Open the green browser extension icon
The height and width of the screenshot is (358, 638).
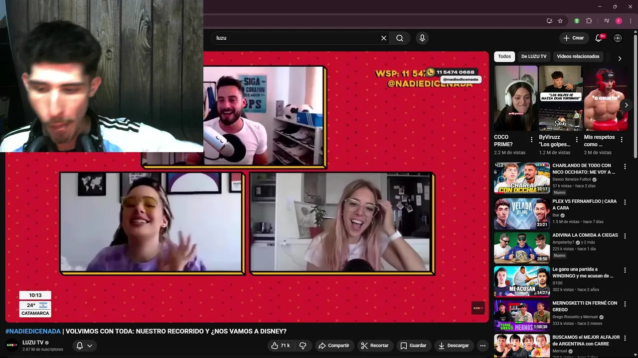(577, 21)
